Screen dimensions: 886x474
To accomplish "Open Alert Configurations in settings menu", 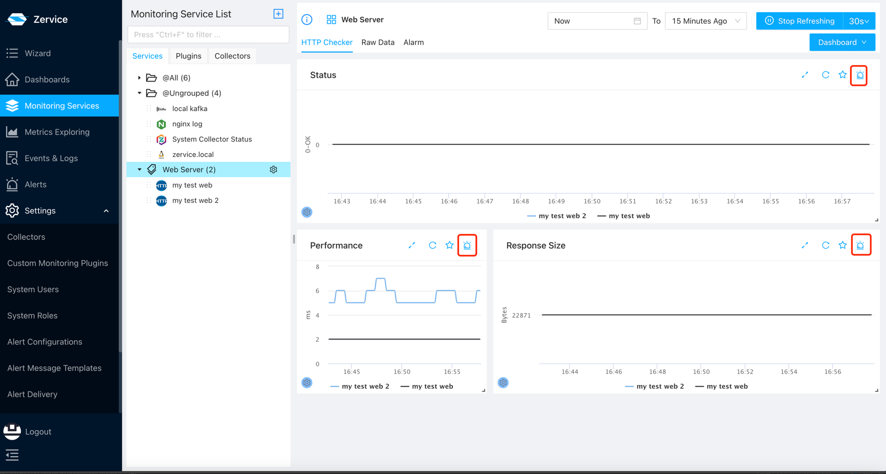I will 45,342.
